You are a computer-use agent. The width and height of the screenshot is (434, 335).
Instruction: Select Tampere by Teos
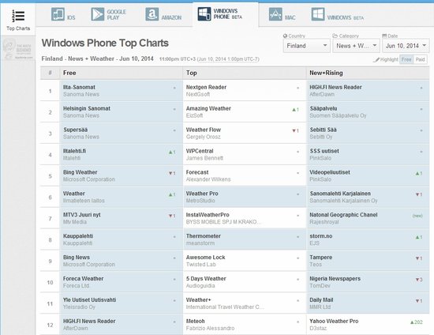pos(321,257)
